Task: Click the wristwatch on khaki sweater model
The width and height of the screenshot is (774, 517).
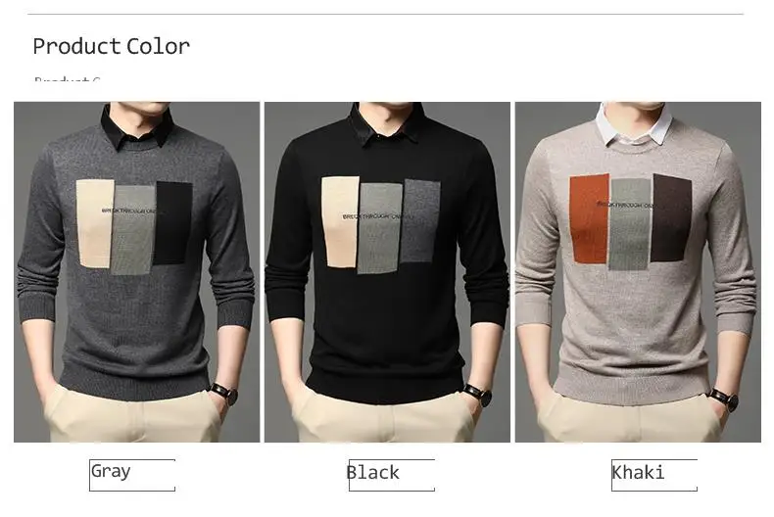Action: [x=724, y=399]
